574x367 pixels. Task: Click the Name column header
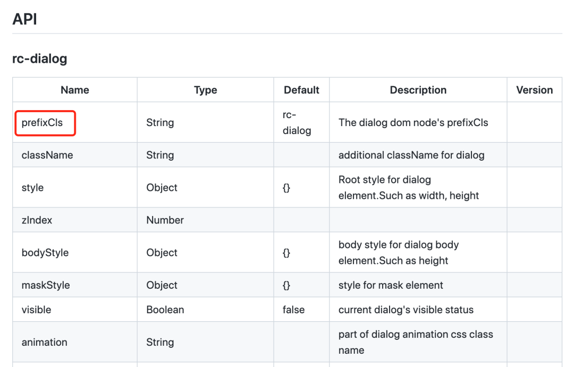75,90
